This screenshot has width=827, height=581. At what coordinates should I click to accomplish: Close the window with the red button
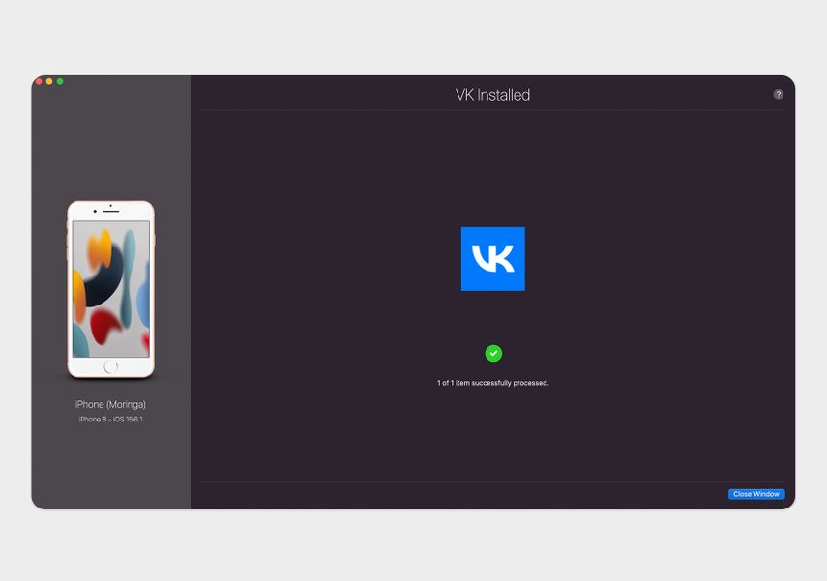(x=39, y=82)
